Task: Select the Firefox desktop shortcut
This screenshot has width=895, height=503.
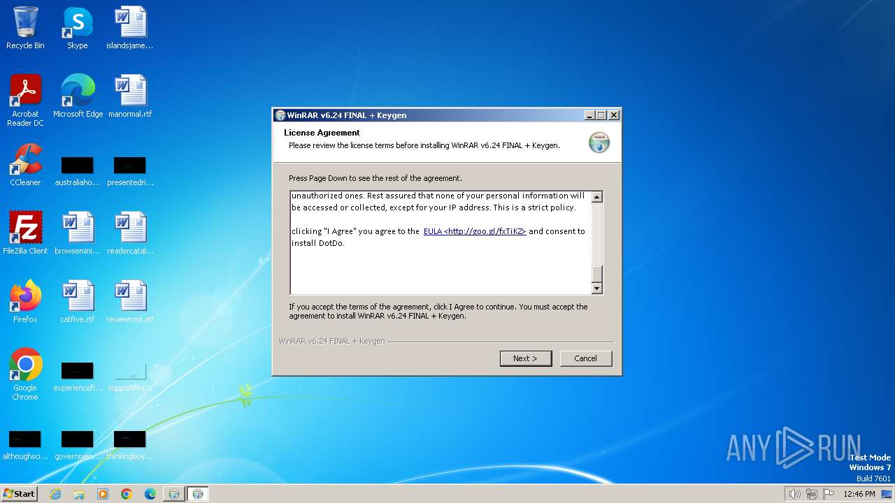Action: [x=25, y=302]
